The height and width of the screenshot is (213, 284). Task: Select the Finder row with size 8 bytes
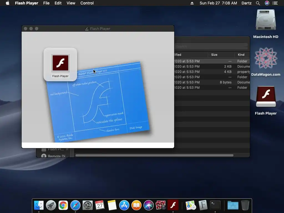click(212, 82)
